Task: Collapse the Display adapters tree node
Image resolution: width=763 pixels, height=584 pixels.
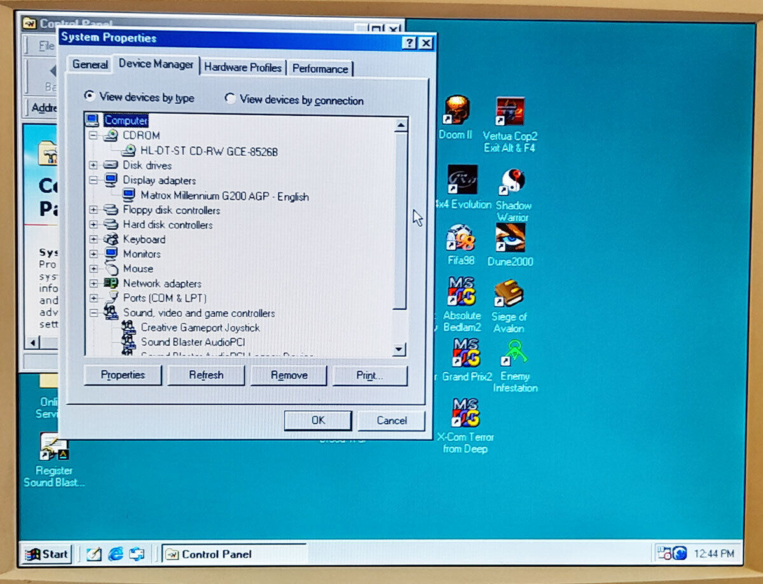Action: 93,180
